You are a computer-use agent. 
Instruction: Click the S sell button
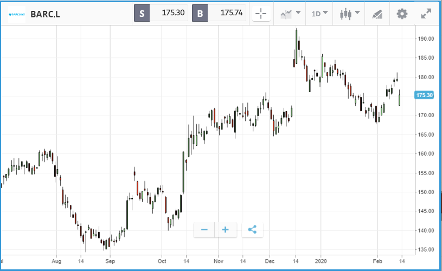[142, 13]
